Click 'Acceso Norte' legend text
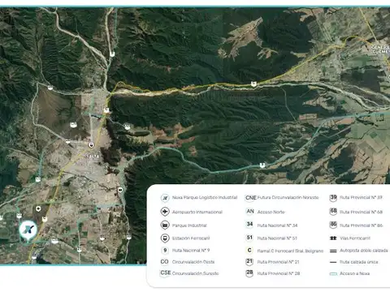 pyautogui.click(x=271, y=212)
